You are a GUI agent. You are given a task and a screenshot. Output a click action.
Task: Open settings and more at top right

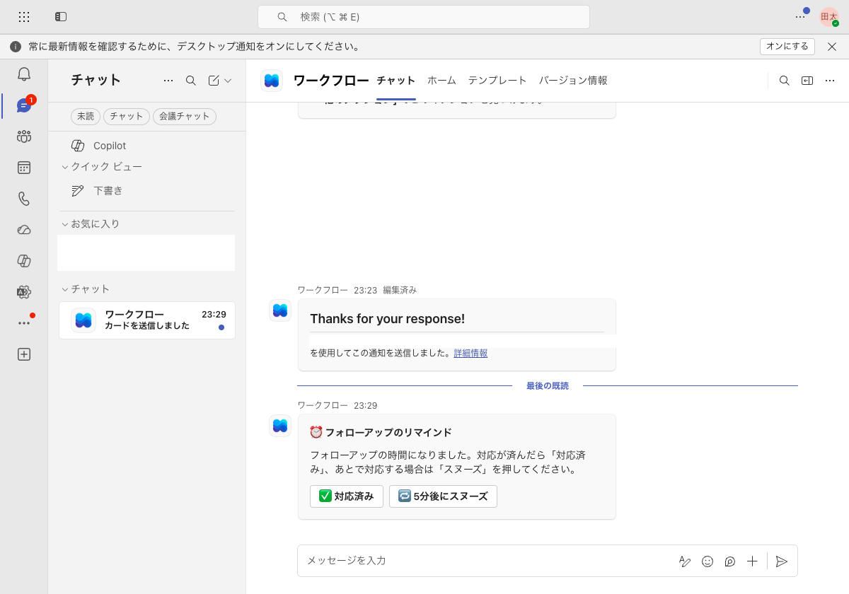800,16
